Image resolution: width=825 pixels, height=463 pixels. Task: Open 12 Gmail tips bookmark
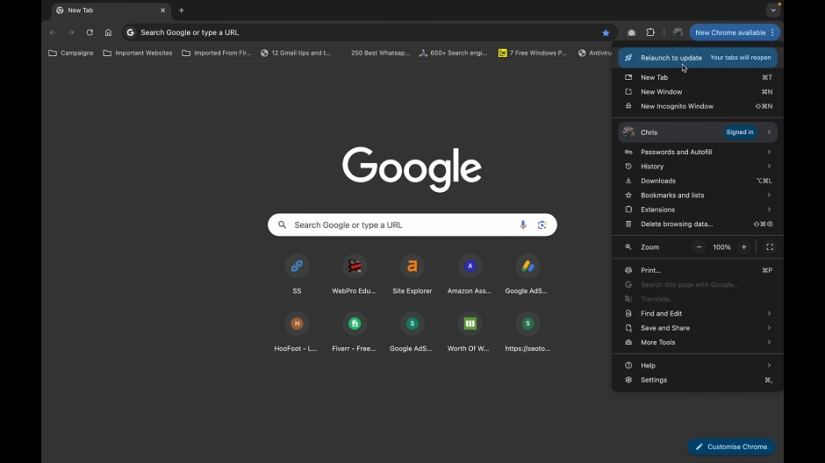(x=296, y=53)
